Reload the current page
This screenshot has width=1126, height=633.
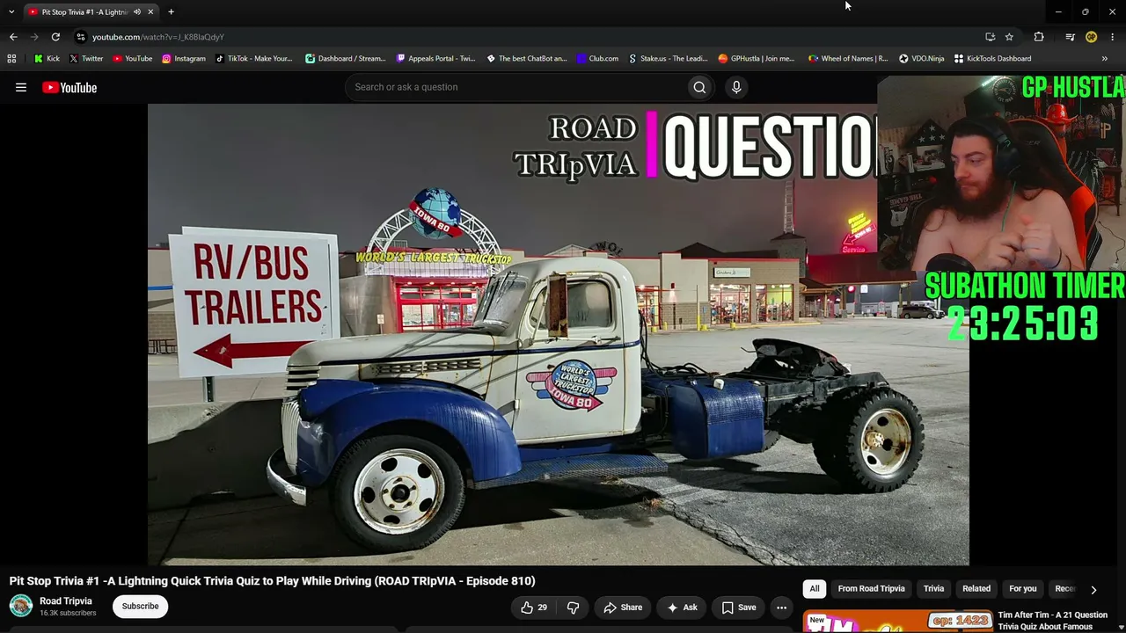[x=55, y=37]
